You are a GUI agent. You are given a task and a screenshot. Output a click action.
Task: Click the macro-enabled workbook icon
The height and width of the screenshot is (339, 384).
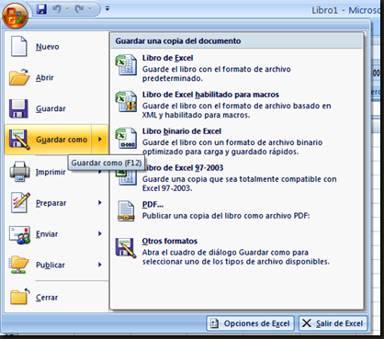[x=126, y=101]
